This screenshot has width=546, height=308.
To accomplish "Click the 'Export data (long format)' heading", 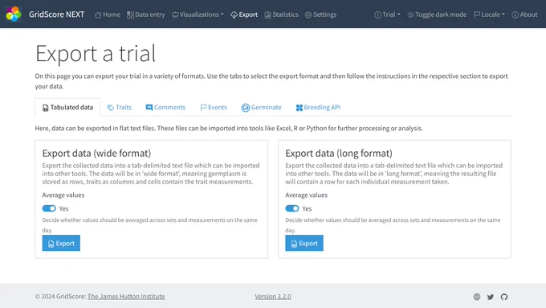I will 339,153.
